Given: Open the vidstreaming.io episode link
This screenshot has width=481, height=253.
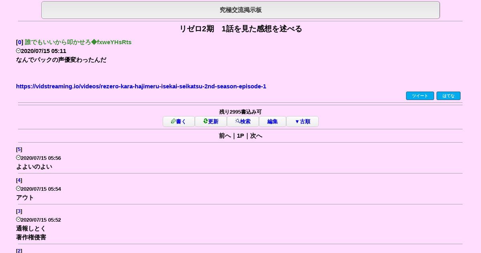Looking at the screenshot, I should point(141,86).
